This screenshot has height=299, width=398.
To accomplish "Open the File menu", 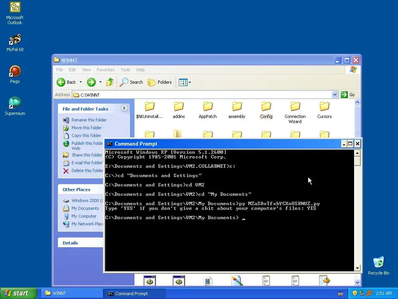I will click(x=59, y=70).
